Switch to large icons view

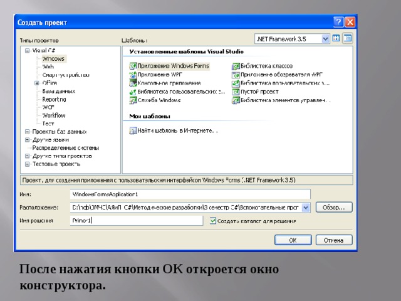point(336,39)
